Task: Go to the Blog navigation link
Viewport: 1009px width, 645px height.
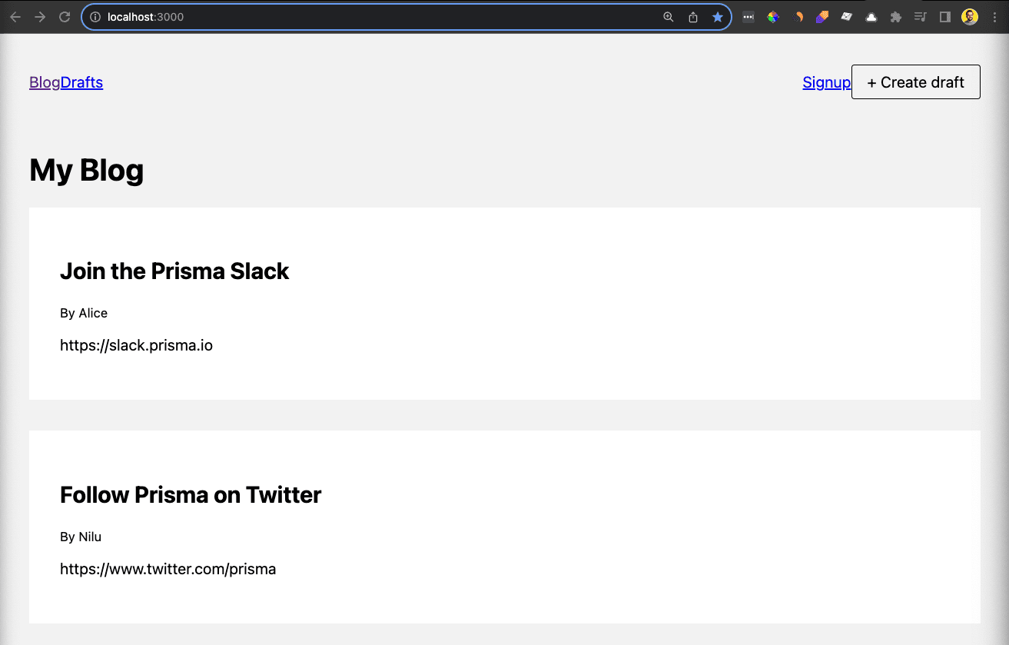Action: [45, 82]
